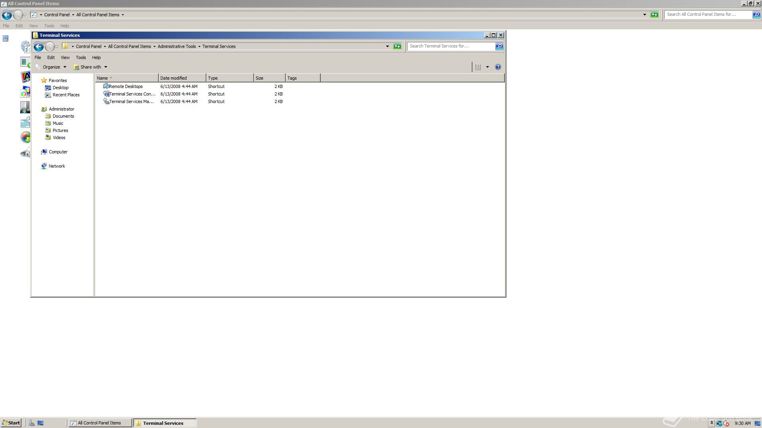Click 6/13/2008 4:44 AM date of Remote Desktops
Screen dimensions: 762x428
pos(179,86)
